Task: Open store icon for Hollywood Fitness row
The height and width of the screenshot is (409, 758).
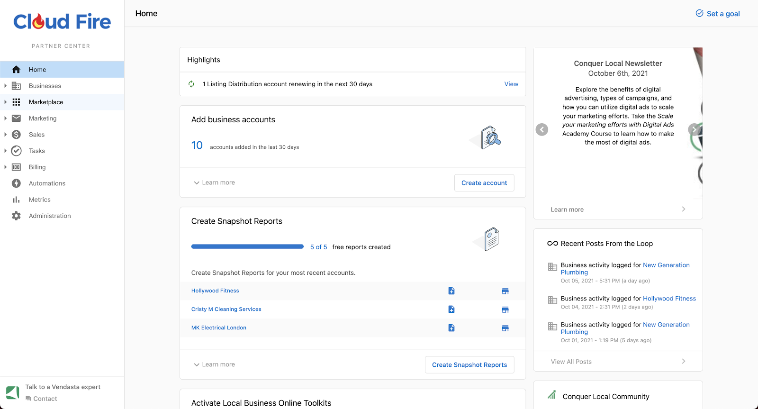Action: point(505,291)
